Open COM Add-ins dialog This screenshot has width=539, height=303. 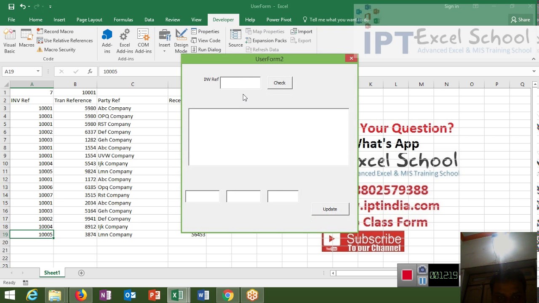143,41
